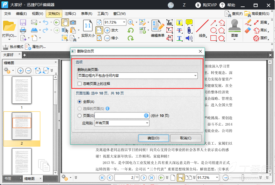Open the 文件 menu
275x185 pixels.
(8, 14)
